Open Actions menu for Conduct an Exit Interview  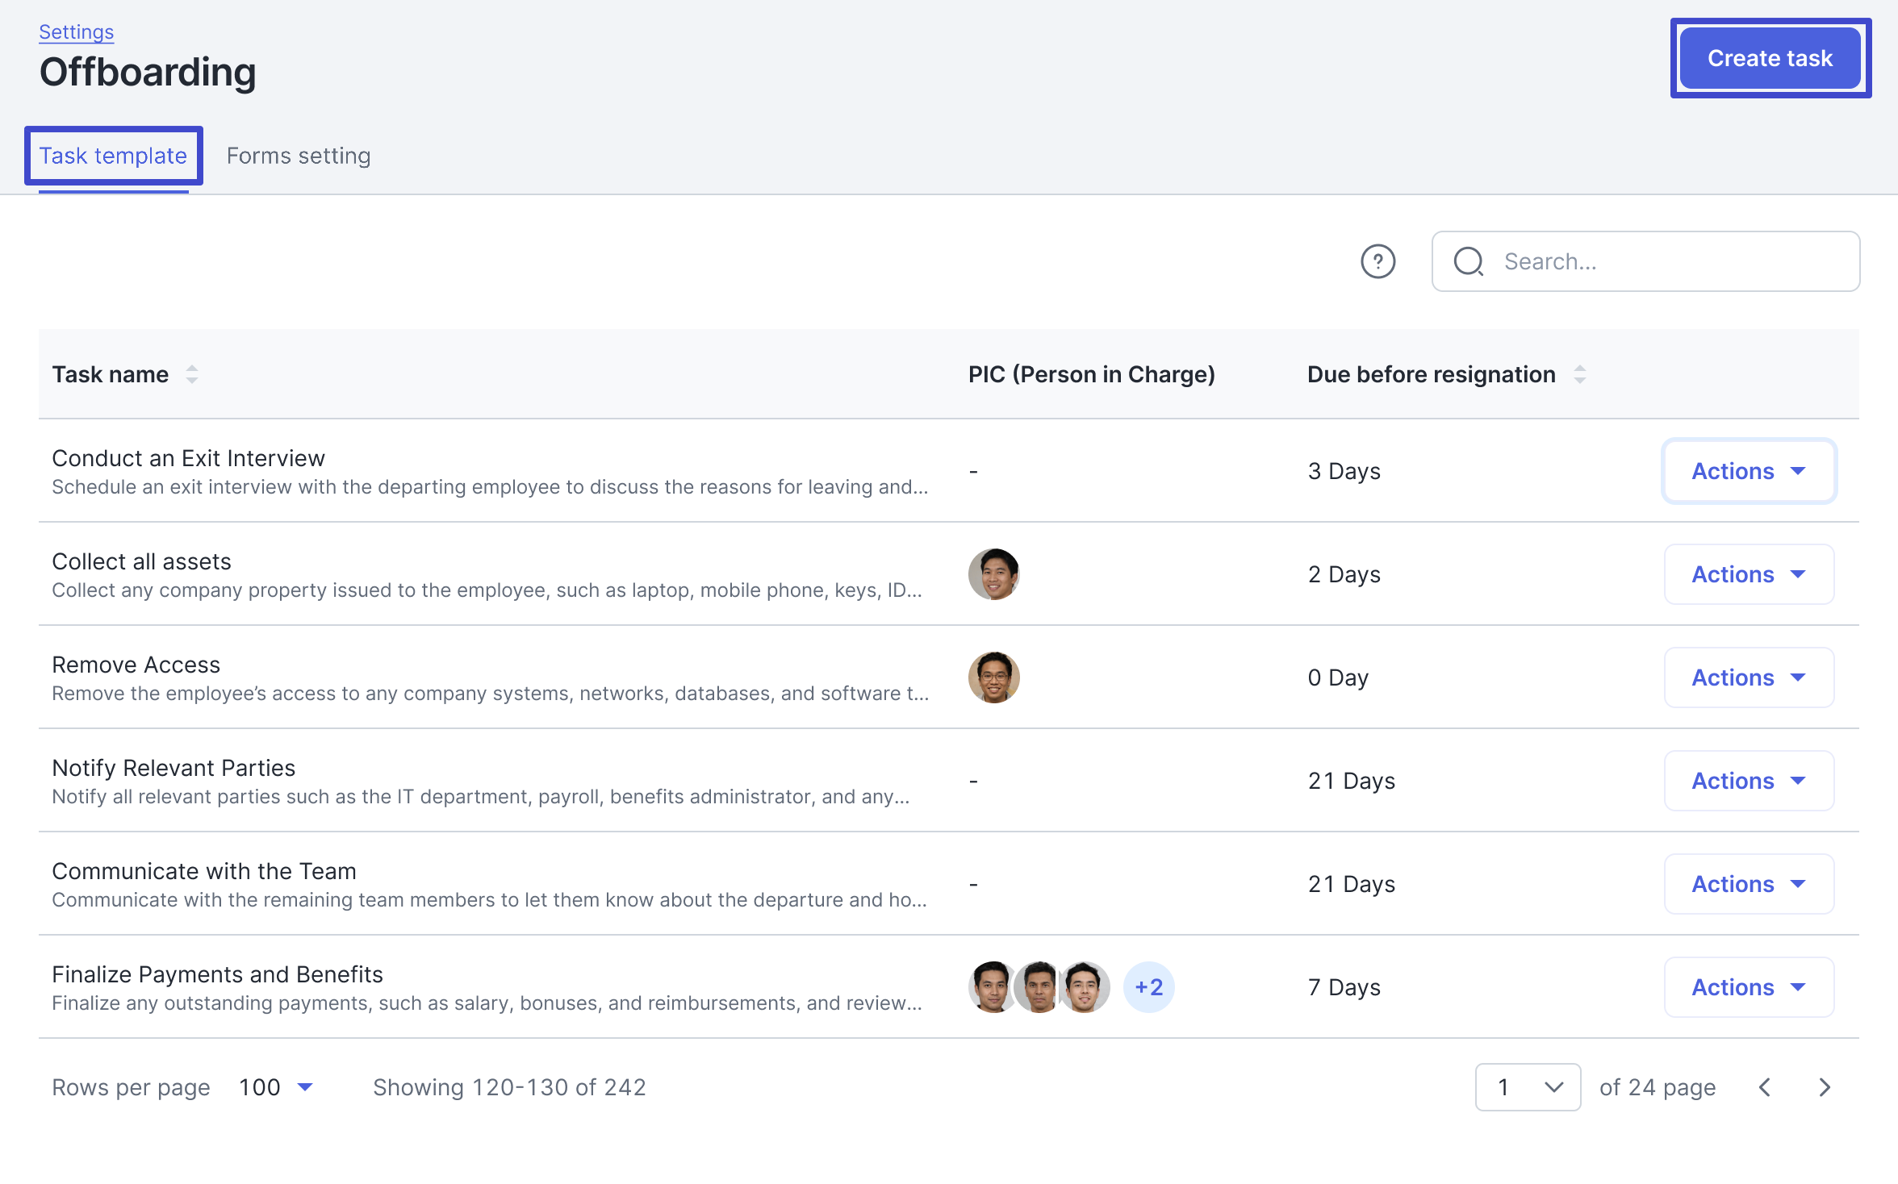point(1749,471)
